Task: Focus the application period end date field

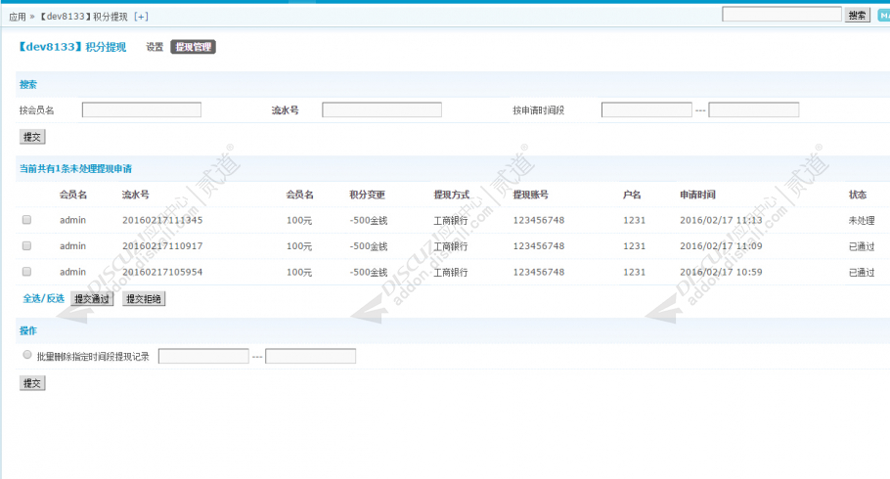Action: point(754,109)
